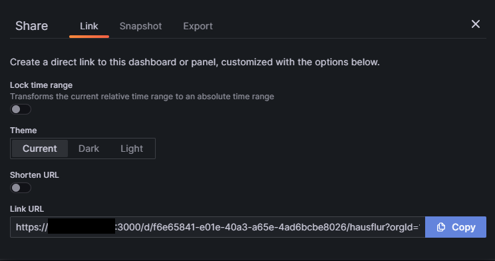495x261 pixels.
Task: Click the Link URL field label
Action: 27,209
